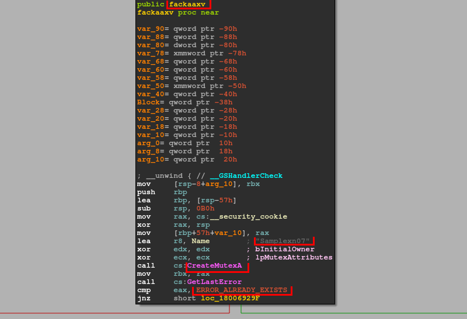Click the var_40 variable definition
The height and width of the screenshot is (319, 467).
click(187, 94)
